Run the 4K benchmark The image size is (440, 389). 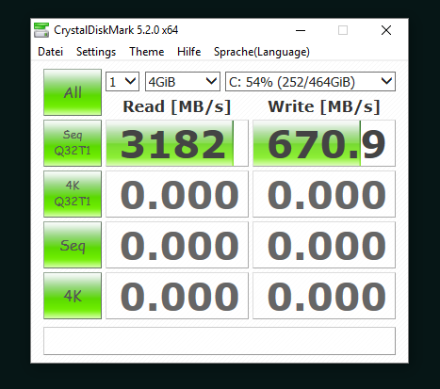pos(73,296)
